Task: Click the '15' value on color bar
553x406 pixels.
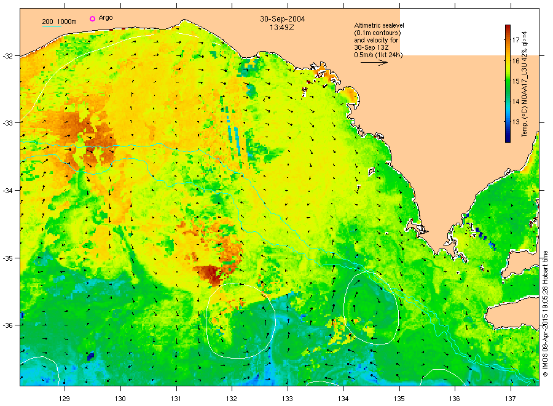Action: pyautogui.click(x=516, y=81)
